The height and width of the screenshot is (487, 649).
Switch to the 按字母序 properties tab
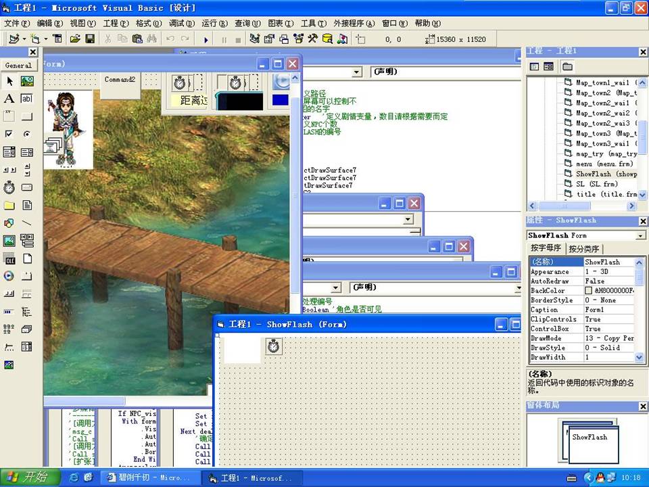546,248
